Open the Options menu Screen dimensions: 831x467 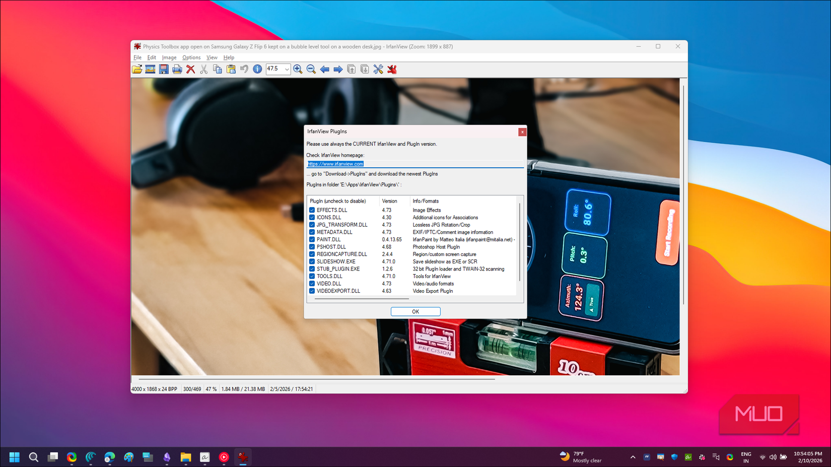pos(191,57)
